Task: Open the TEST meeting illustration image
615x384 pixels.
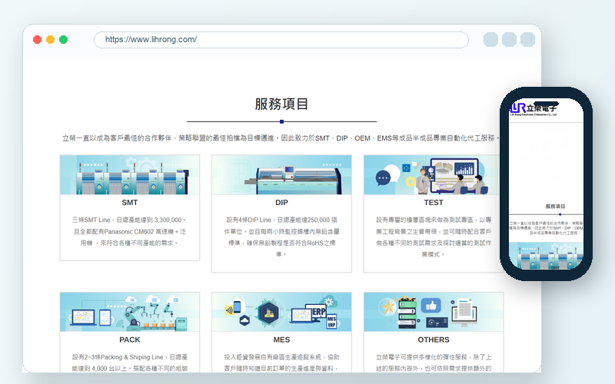Action: click(x=433, y=175)
